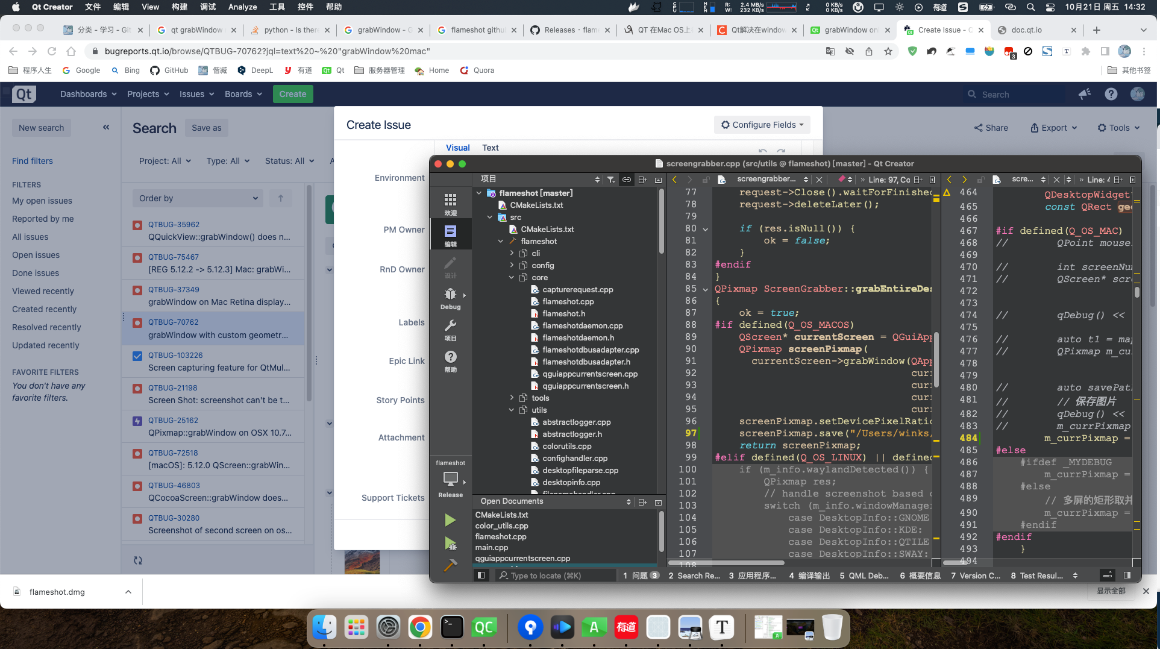Open issue QTBUG-35962 link
The width and height of the screenshot is (1160, 649).
[174, 224]
